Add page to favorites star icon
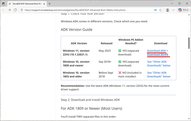Screen dimensions: 191x121 pyautogui.click(x=161, y=10)
